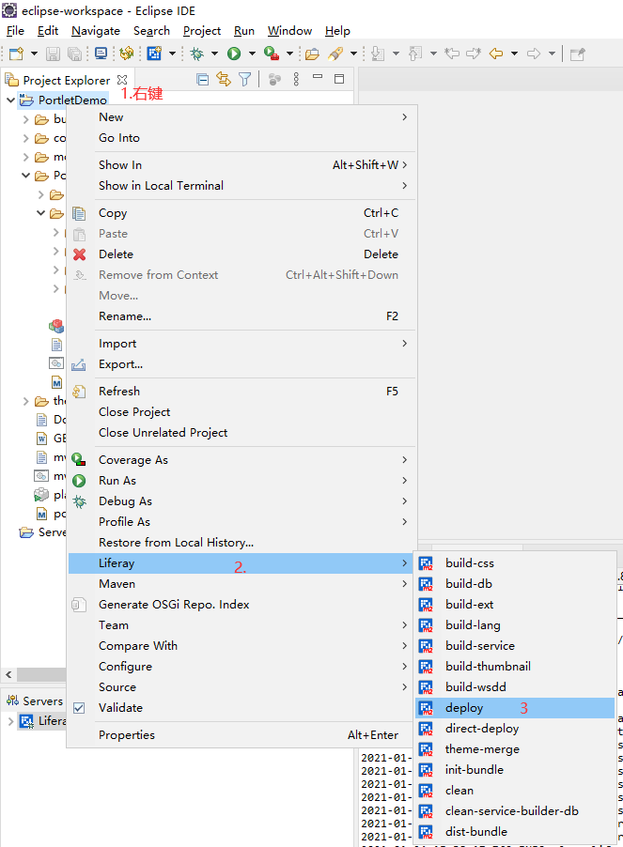The image size is (623, 847).
Task: Choose Show in Local Terminal
Action: [242, 186]
